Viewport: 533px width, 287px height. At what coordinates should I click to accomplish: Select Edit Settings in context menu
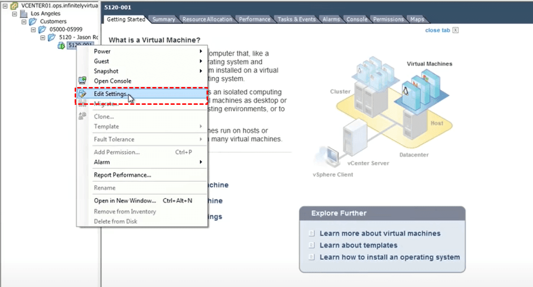click(x=142, y=94)
